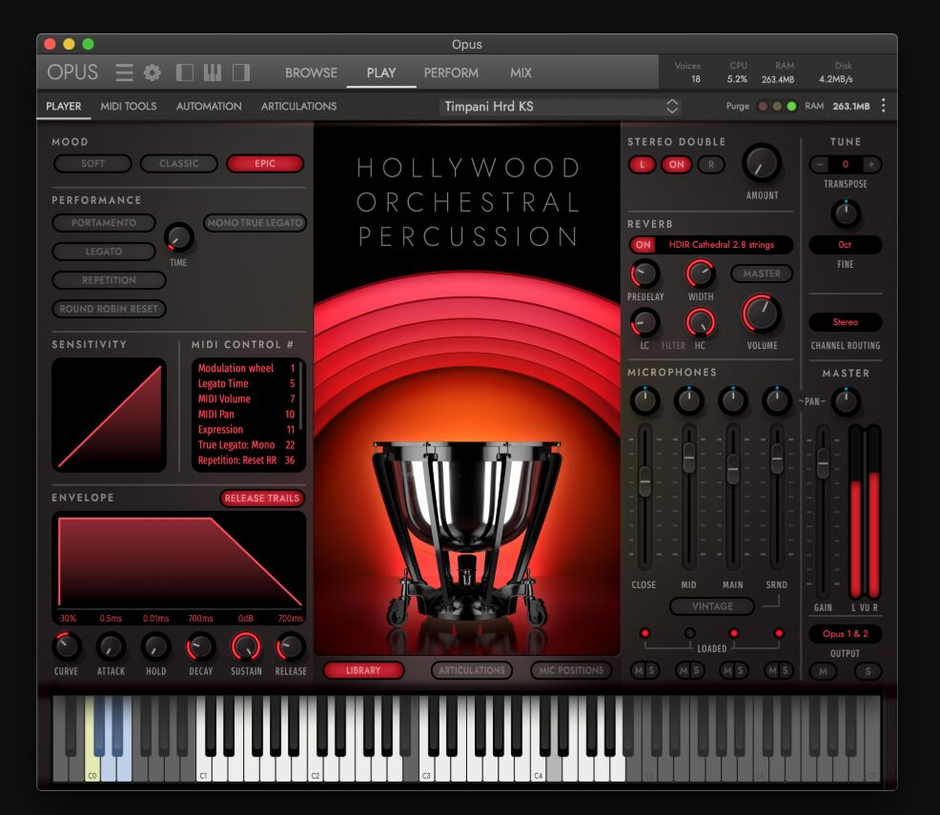Open the three-dot options menu beside RAM
Image resolution: width=940 pixels, height=815 pixels.
883,106
